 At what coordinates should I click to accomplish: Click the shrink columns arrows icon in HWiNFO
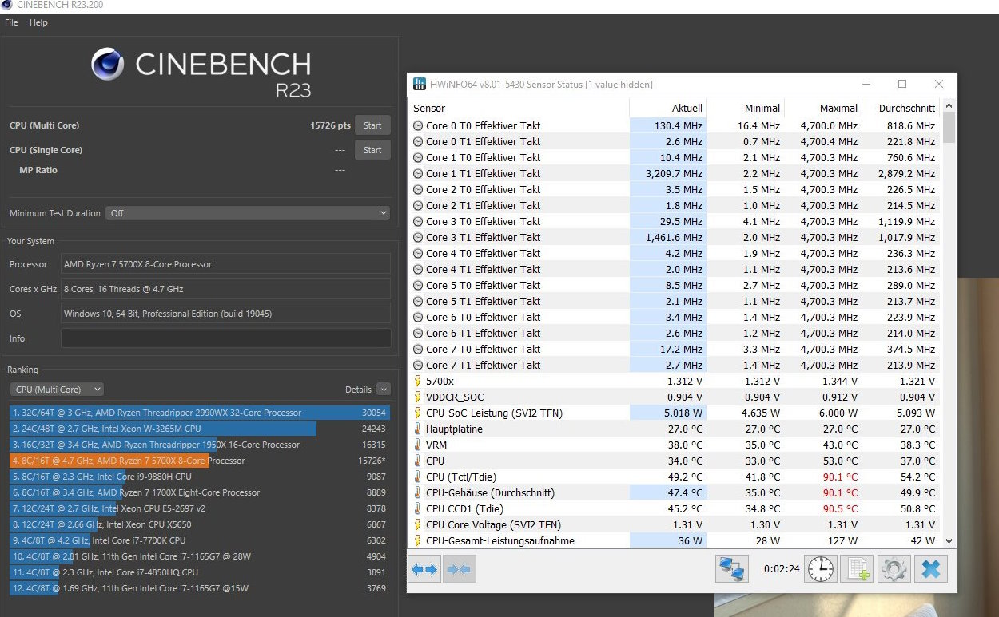[459, 569]
